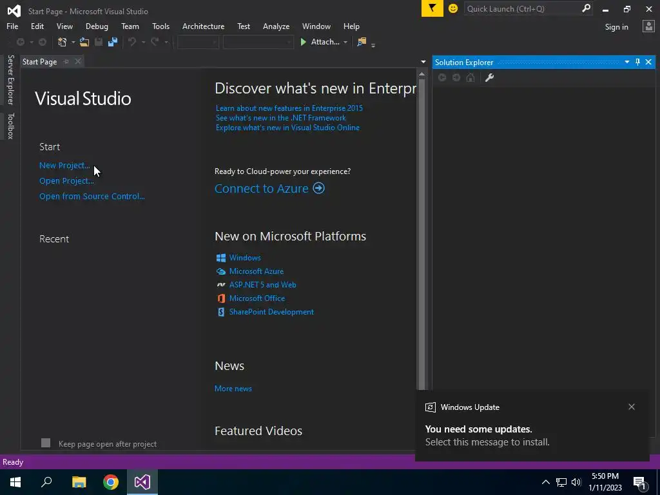
Task: Click the SharePoint Development link
Action: point(271,312)
